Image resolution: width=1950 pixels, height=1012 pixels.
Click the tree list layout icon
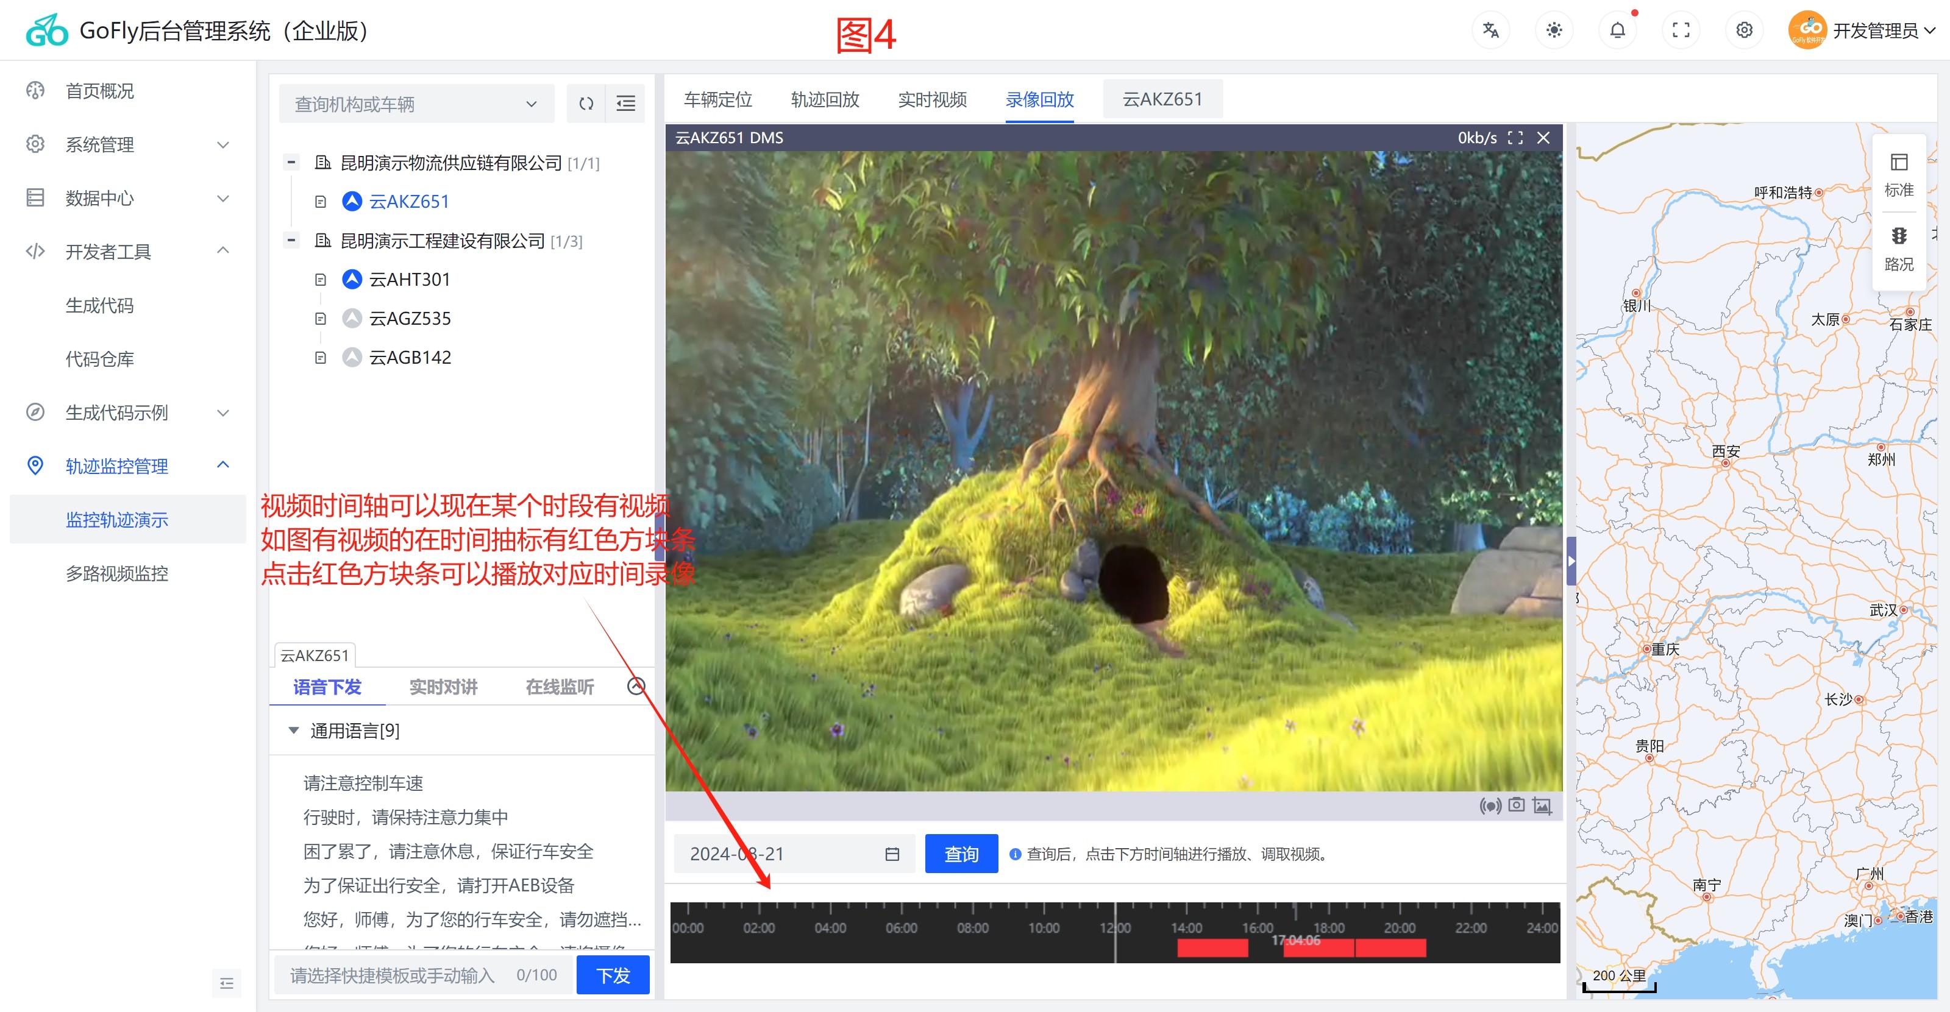tap(625, 104)
